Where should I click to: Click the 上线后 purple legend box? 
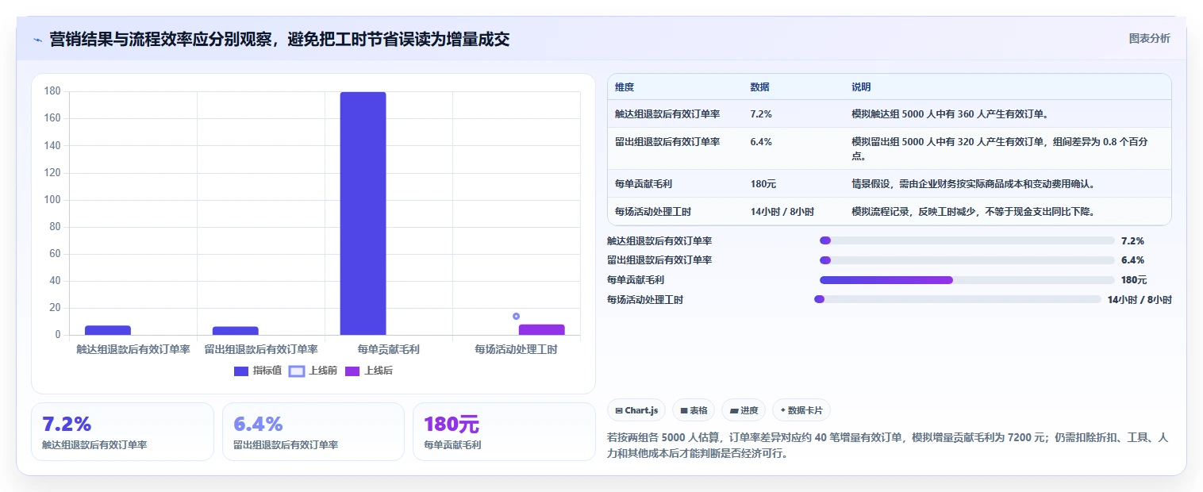point(352,371)
